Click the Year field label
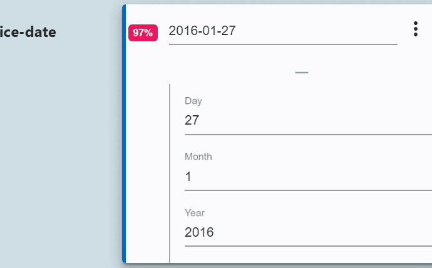The height and width of the screenshot is (268, 432). coord(195,213)
